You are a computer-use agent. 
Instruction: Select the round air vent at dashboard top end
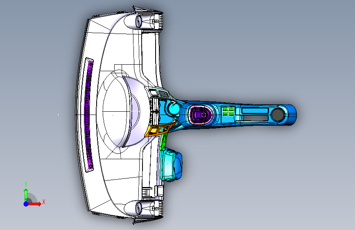138,22
